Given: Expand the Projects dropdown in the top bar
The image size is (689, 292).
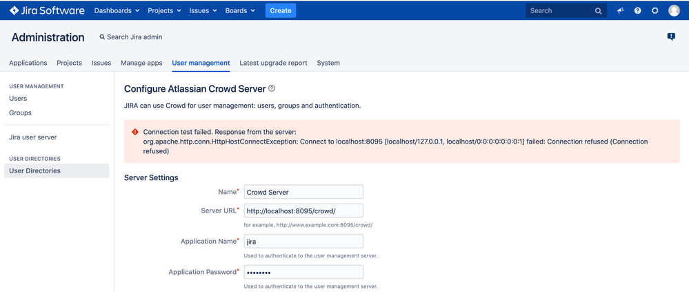Looking at the screenshot, I should pyautogui.click(x=164, y=10).
